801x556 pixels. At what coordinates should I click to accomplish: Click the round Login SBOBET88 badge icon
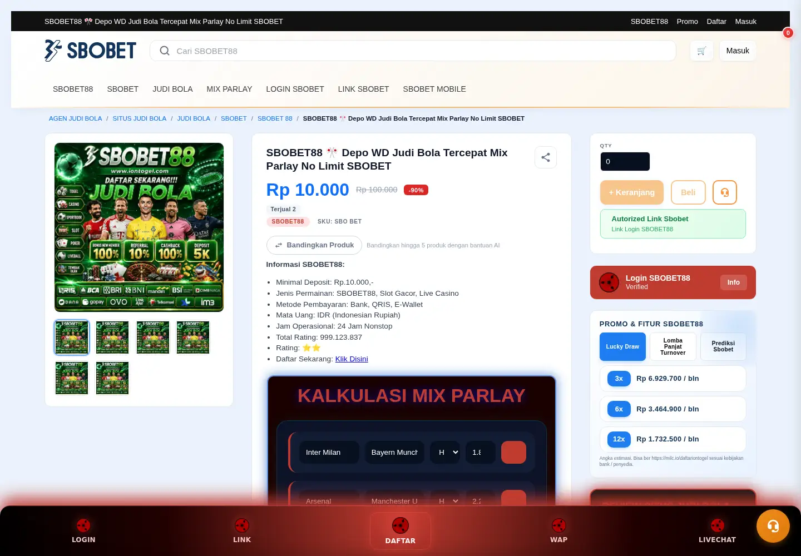609,282
